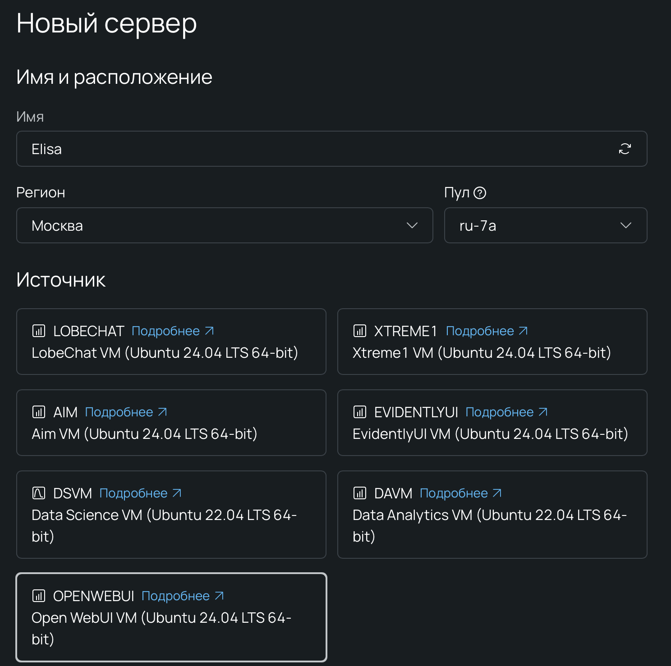This screenshot has height=666, width=671.
Task: Open Подробнее link for DSVM
Action: [140, 493]
